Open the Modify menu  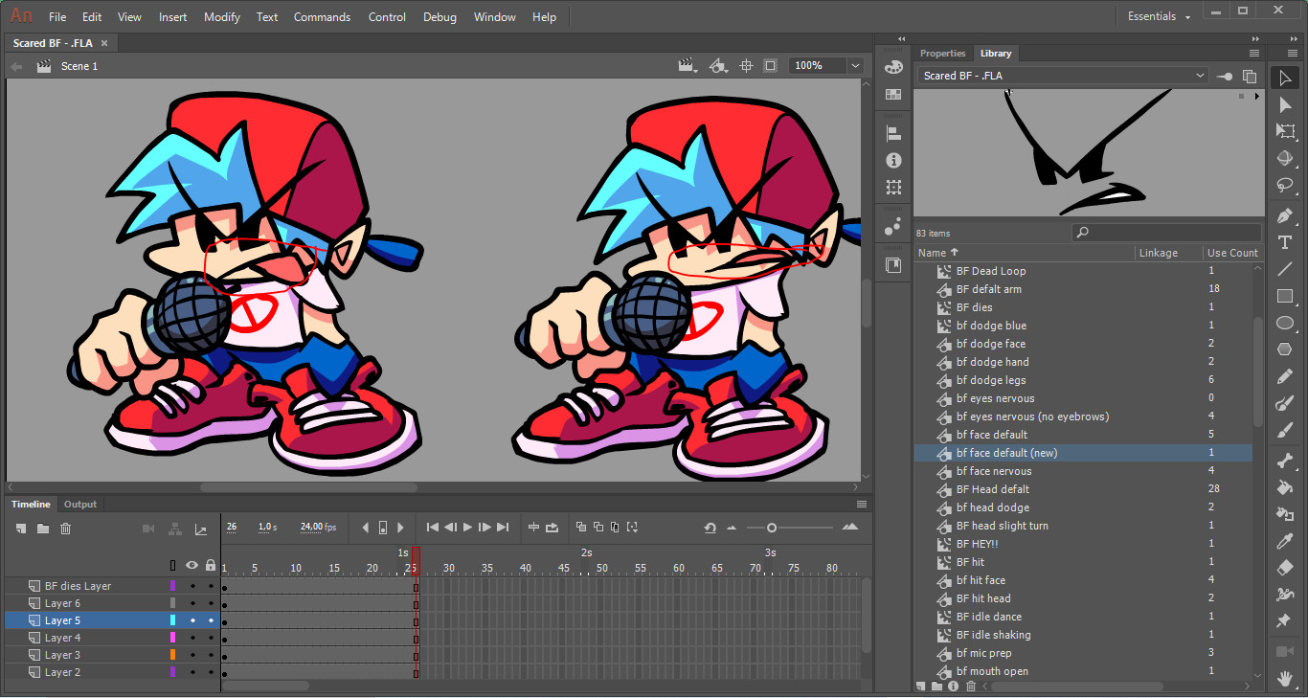[222, 17]
